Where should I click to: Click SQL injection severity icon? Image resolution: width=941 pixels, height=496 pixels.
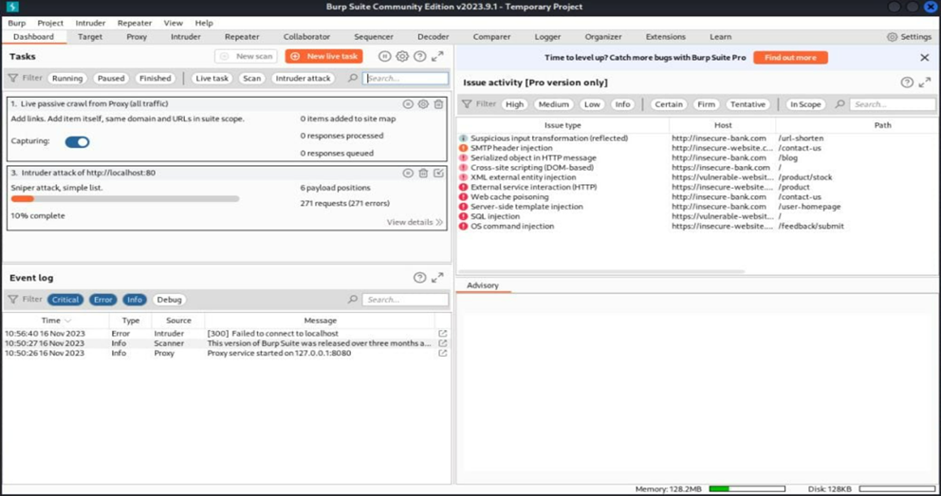click(463, 216)
